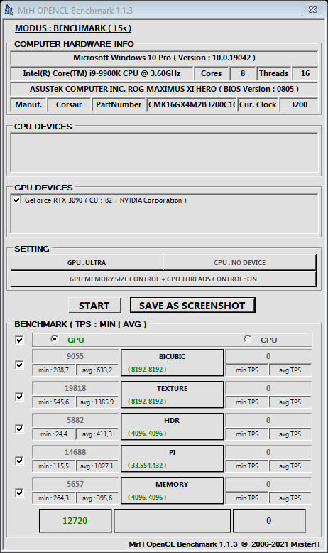Click the HDR CPU min TPS field

click(x=247, y=434)
